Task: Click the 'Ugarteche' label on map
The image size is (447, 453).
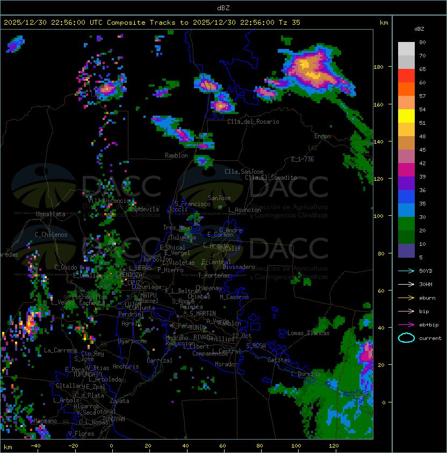Action: 133,341
